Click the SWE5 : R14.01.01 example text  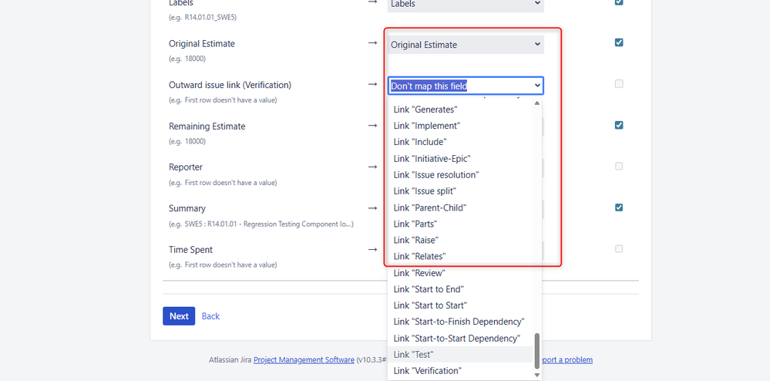[x=261, y=224]
